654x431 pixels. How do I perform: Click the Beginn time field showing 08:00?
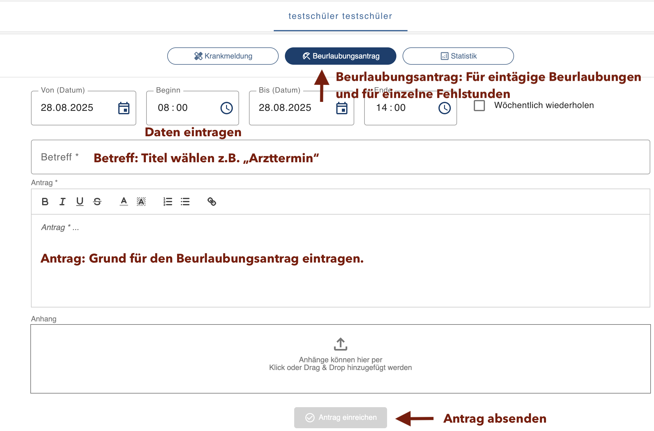coord(193,108)
